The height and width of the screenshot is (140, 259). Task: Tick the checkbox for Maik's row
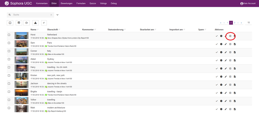click(9, 108)
